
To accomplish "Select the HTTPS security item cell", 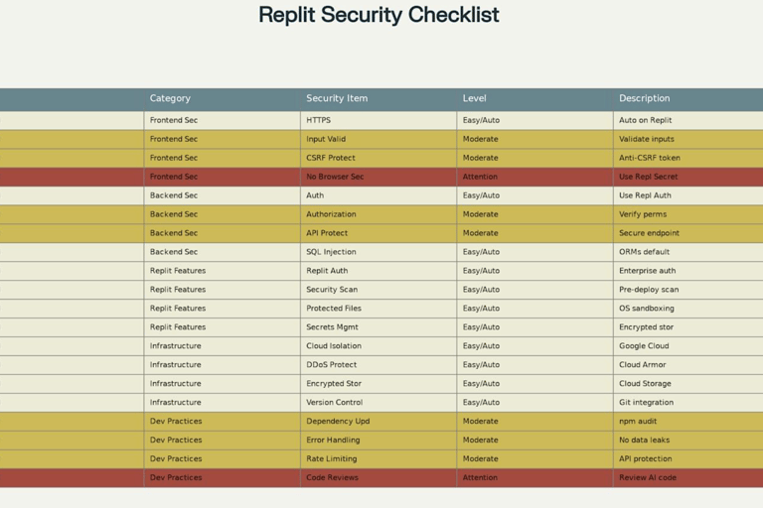I will [x=379, y=120].
